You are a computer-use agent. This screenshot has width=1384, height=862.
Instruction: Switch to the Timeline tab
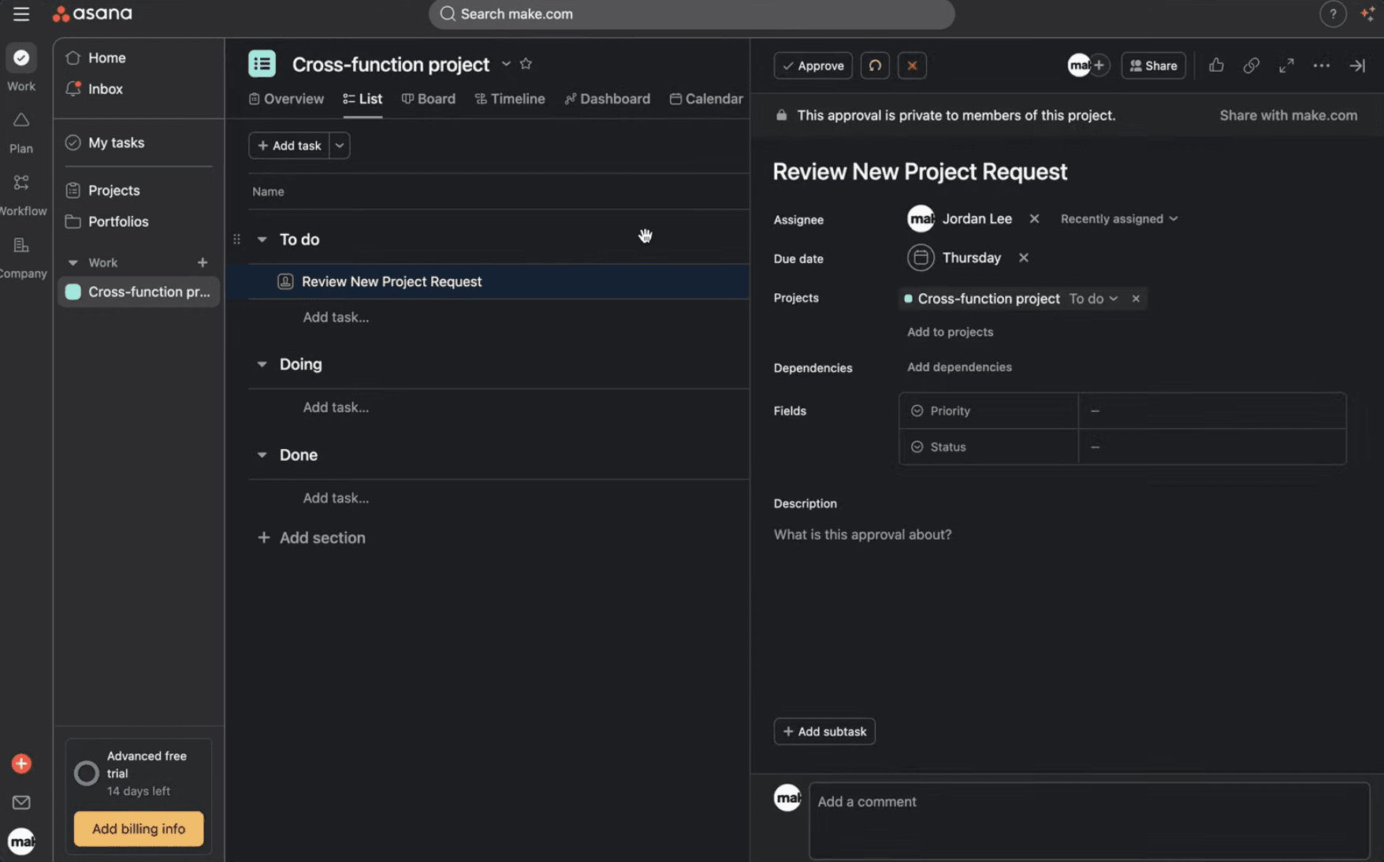click(510, 98)
